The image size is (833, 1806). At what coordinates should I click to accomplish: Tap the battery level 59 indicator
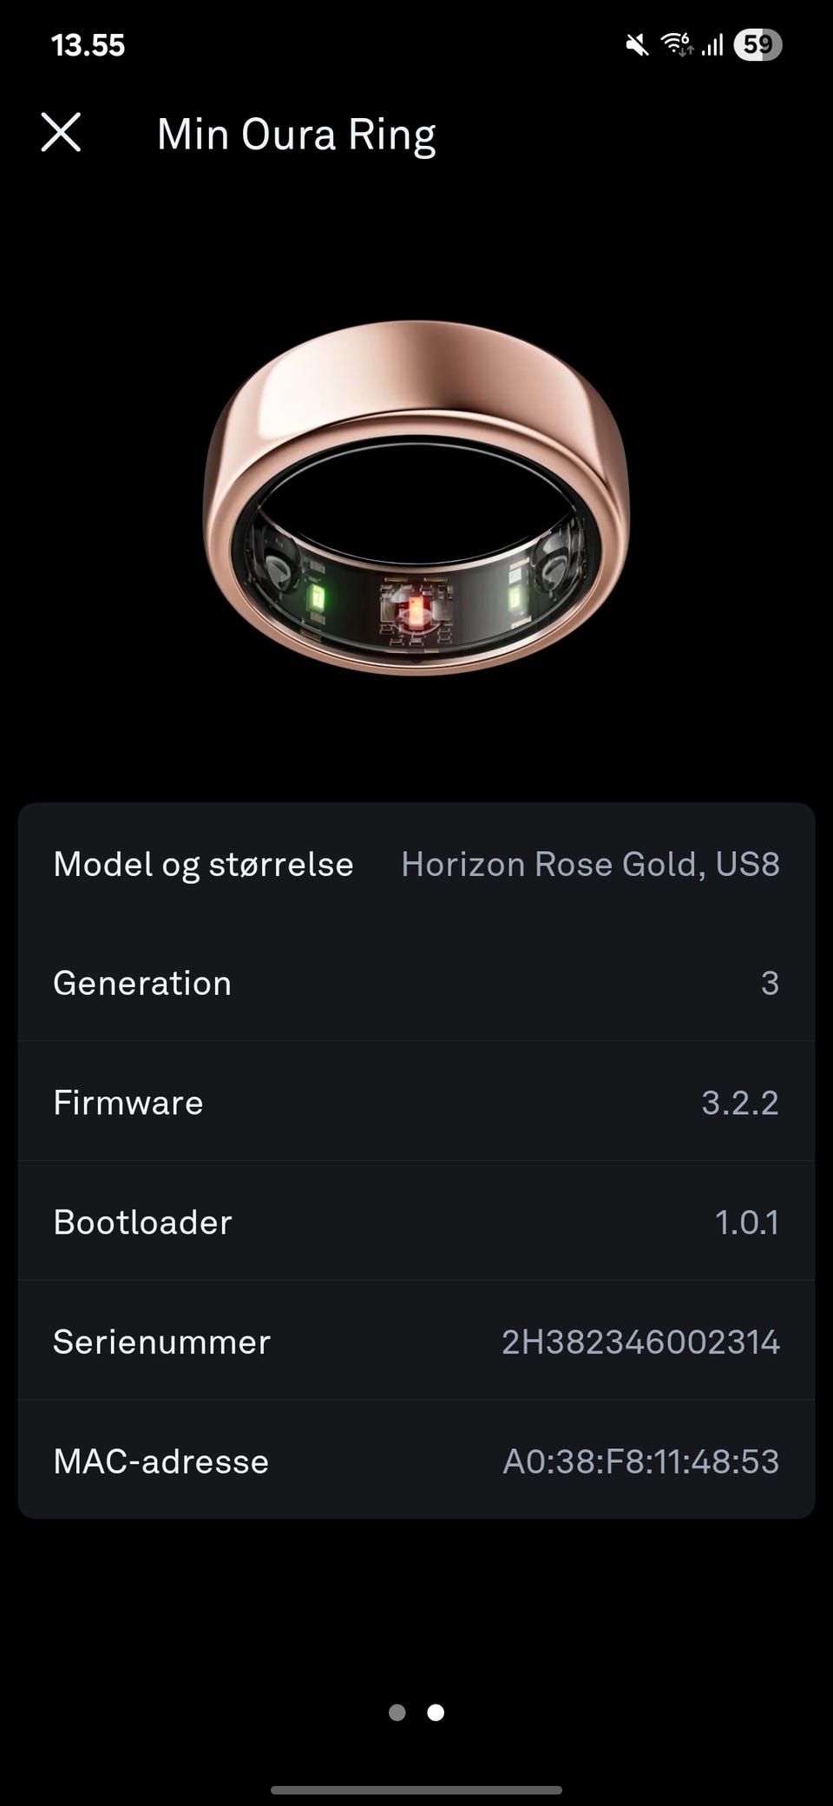(758, 44)
